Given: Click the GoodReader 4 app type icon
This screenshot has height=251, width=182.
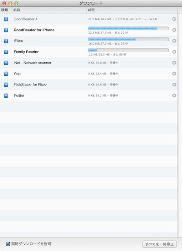Looking at the screenshot, I should tap(6, 19).
